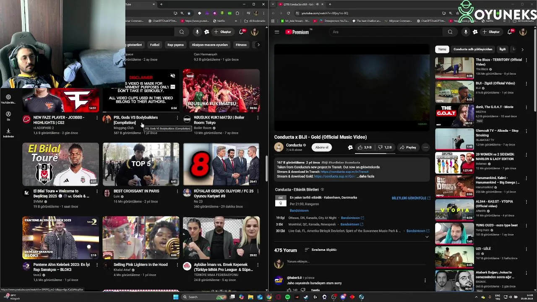Open options menu for The Blaze - TERRITORY video
Screen dimensions: 537x302
pyautogui.click(x=526, y=60)
